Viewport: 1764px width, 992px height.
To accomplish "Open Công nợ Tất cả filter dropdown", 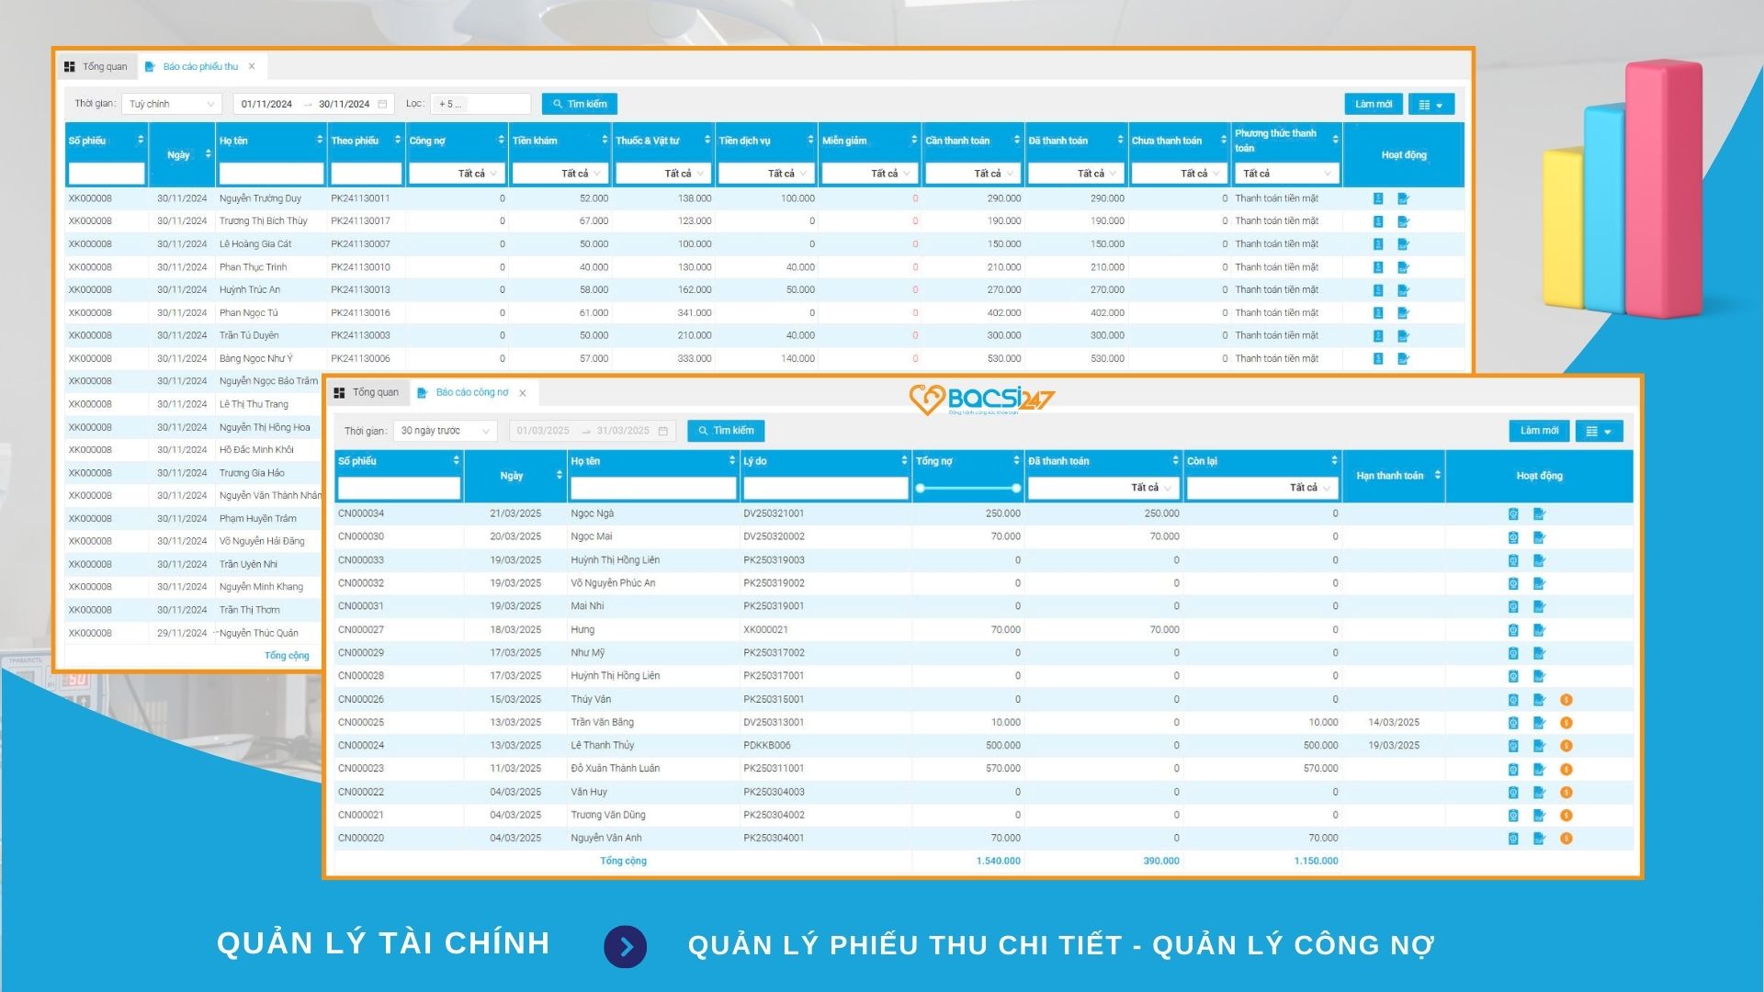I will point(456,173).
